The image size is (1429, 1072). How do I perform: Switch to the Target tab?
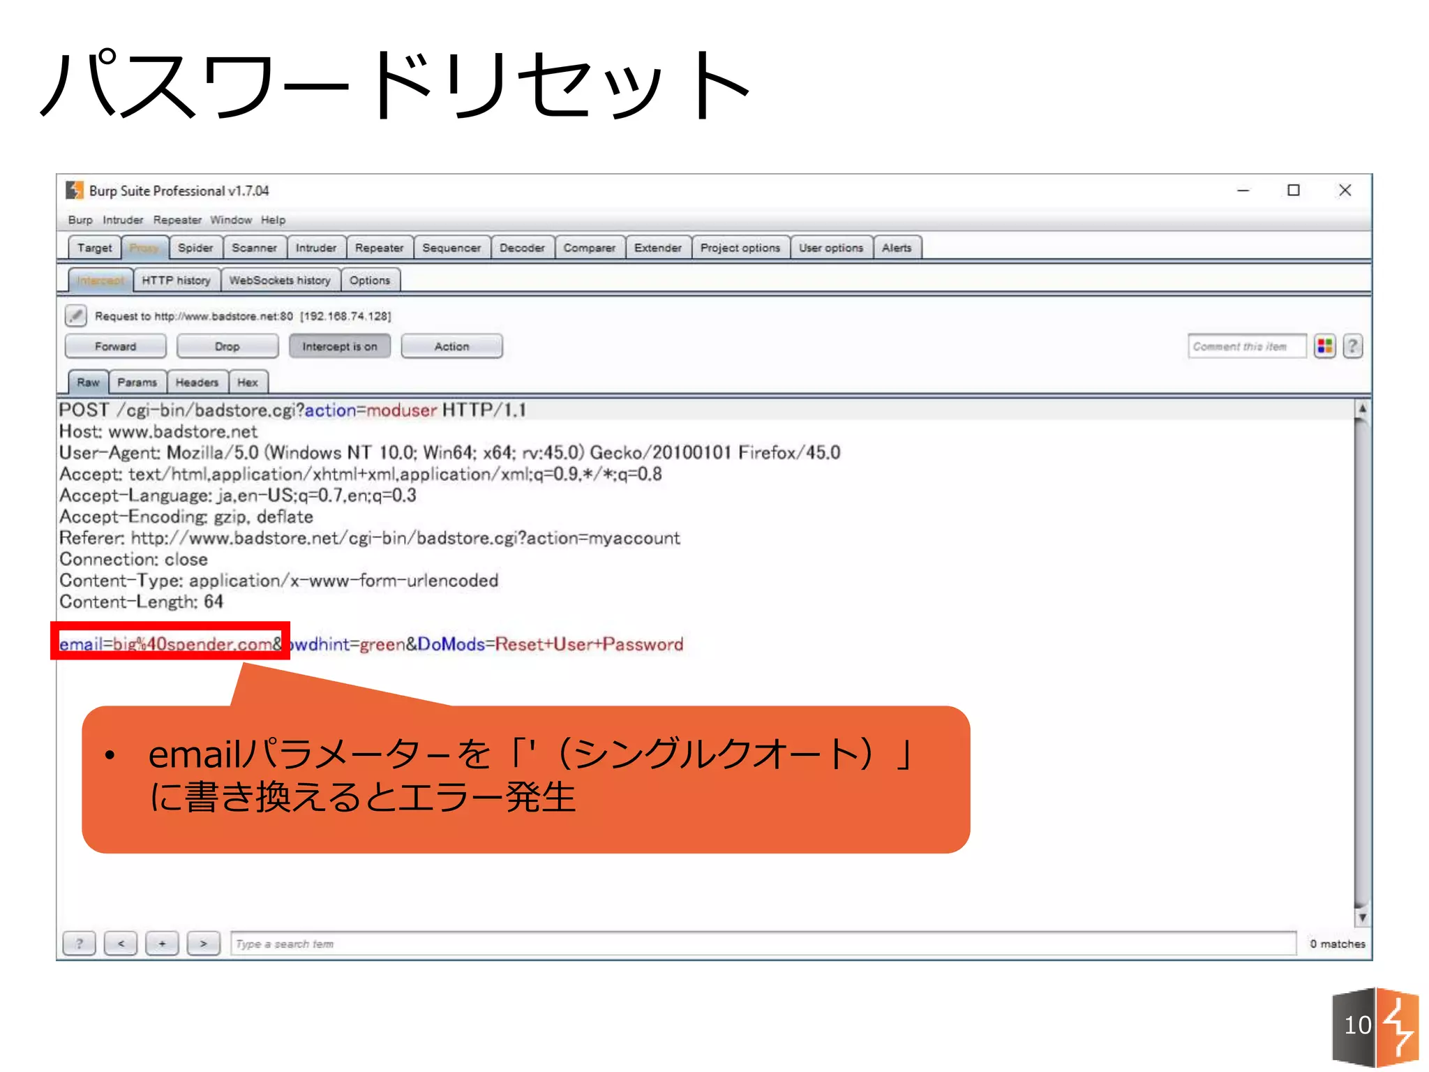95,248
